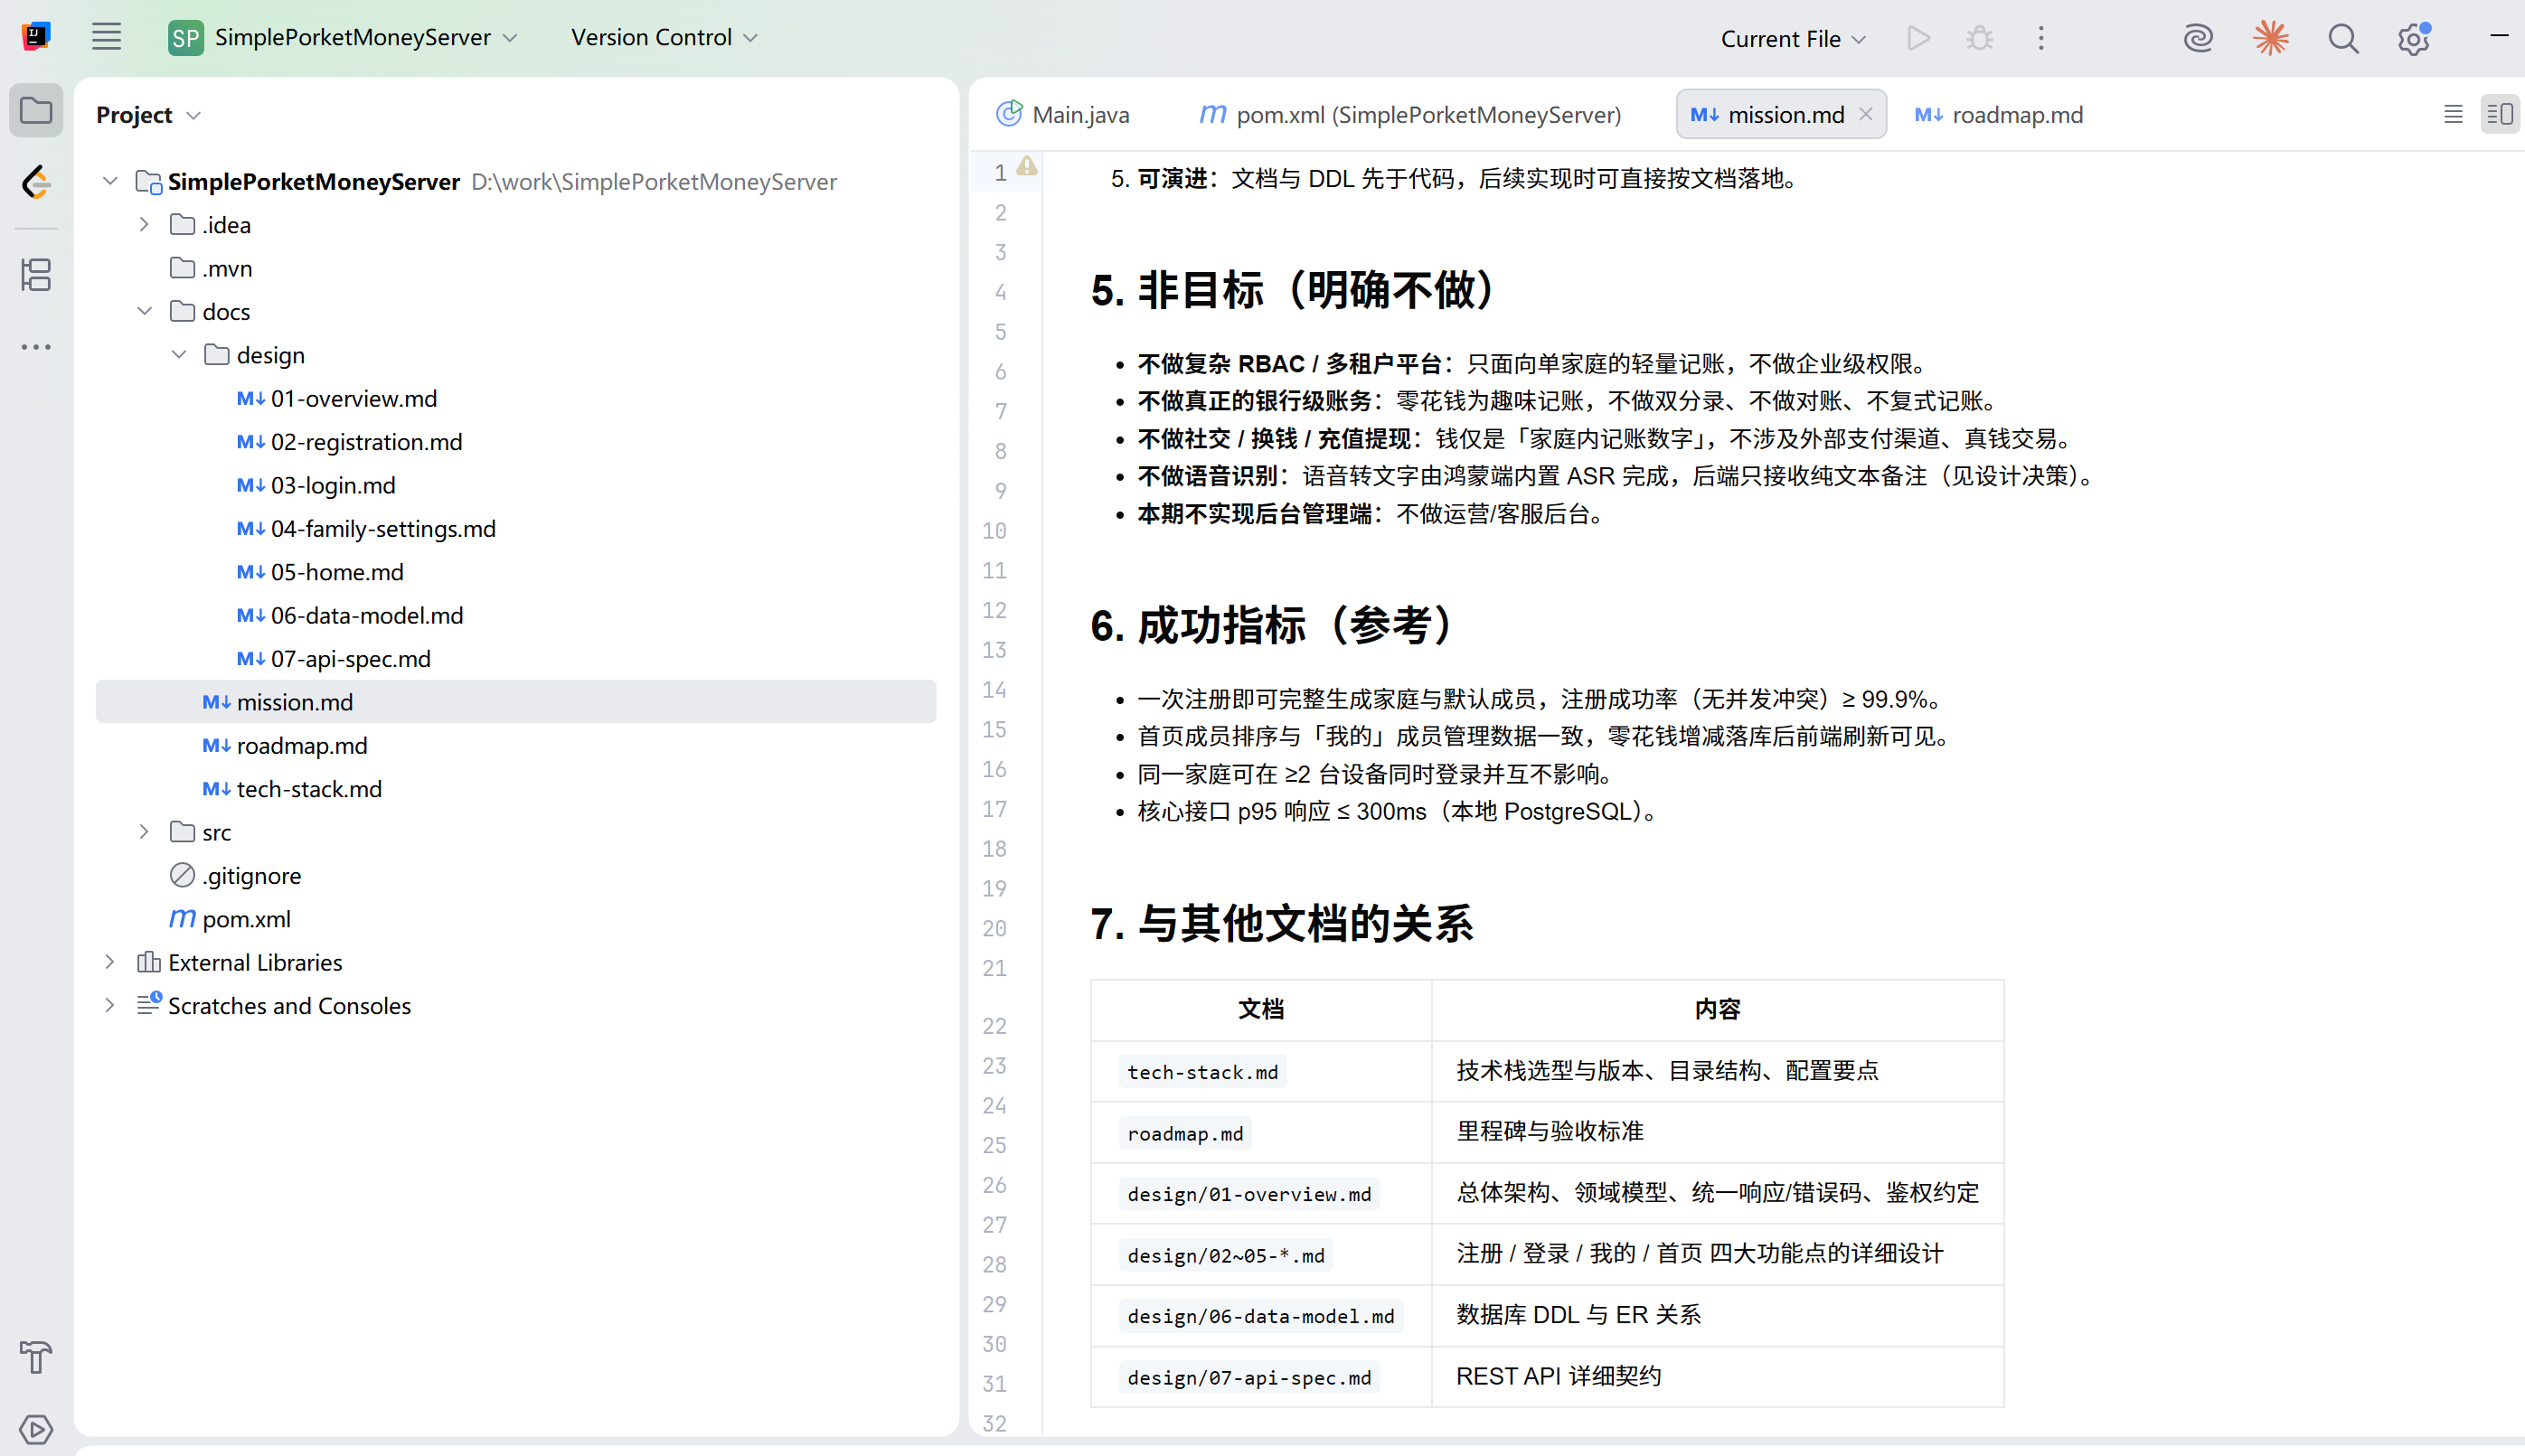Image resolution: width=2525 pixels, height=1456 pixels.
Task: Click line number 10 in gutter
Action: (x=994, y=530)
